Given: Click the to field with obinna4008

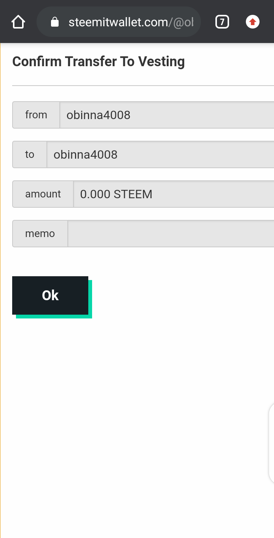Looking at the screenshot, I should point(160,154).
